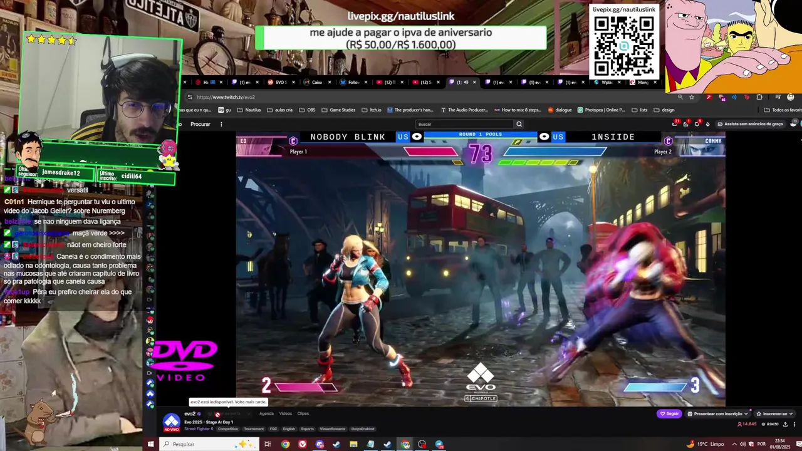Open How to mic 8 steps bookmark
The width and height of the screenshot is (802, 451).
pos(518,110)
